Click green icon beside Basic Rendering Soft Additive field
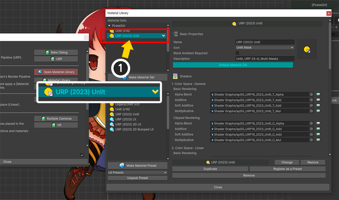The image size is (339, 200). [318, 105]
